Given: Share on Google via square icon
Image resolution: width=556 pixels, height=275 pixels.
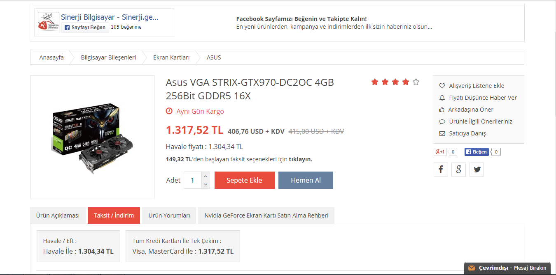Looking at the screenshot, I should (459, 169).
